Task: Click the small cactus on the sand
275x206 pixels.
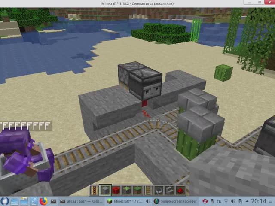Action: (x=223, y=73)
